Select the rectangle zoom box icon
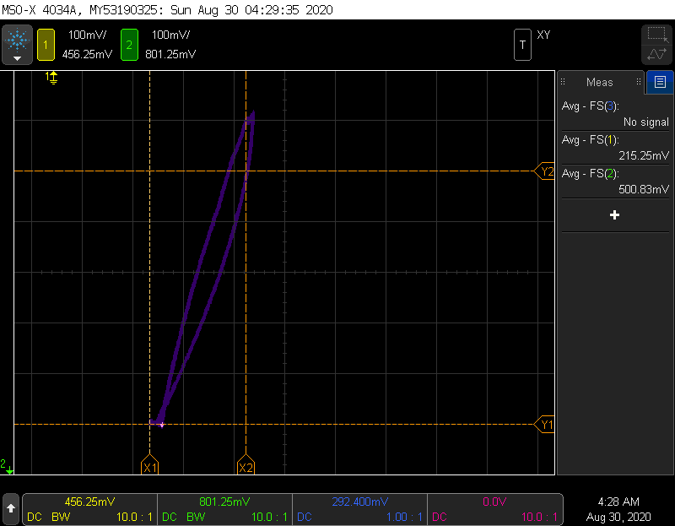Screen dimensions: 675x526 [656, 35]
